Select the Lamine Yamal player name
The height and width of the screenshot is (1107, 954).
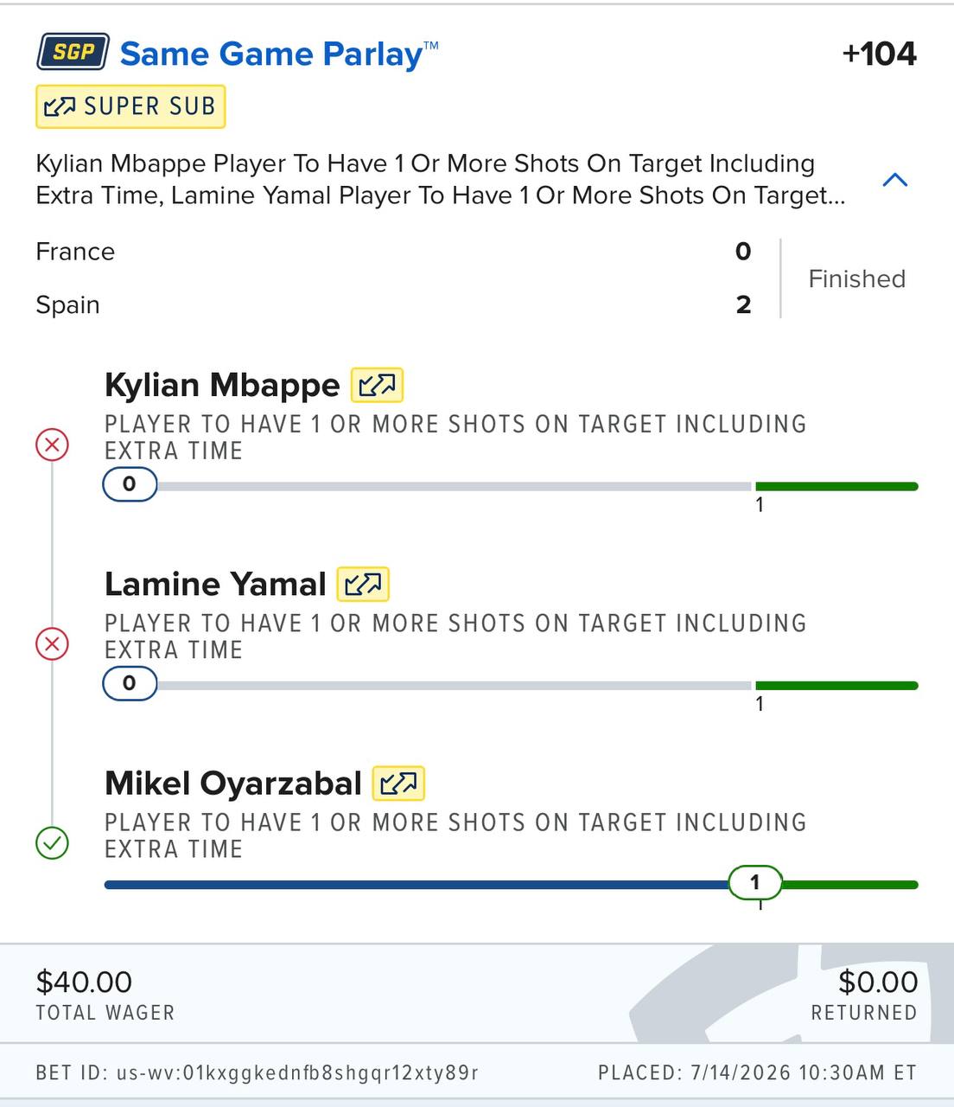(215, 584)
